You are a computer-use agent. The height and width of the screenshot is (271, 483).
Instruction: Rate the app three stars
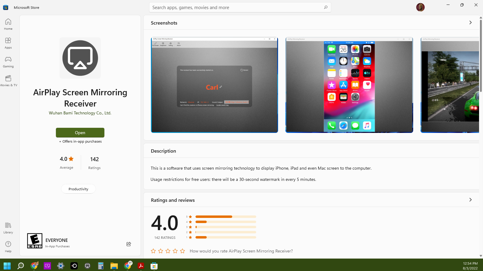168,251
